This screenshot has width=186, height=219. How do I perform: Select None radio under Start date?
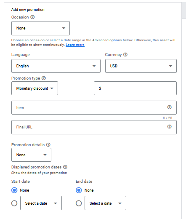14,190
